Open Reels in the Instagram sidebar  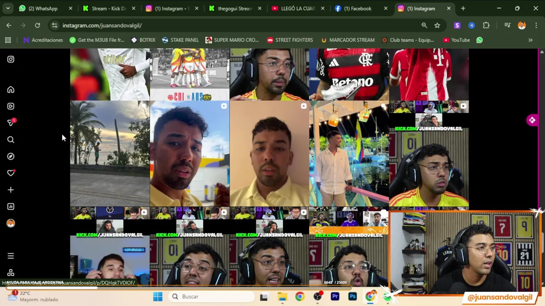(11, 106)
